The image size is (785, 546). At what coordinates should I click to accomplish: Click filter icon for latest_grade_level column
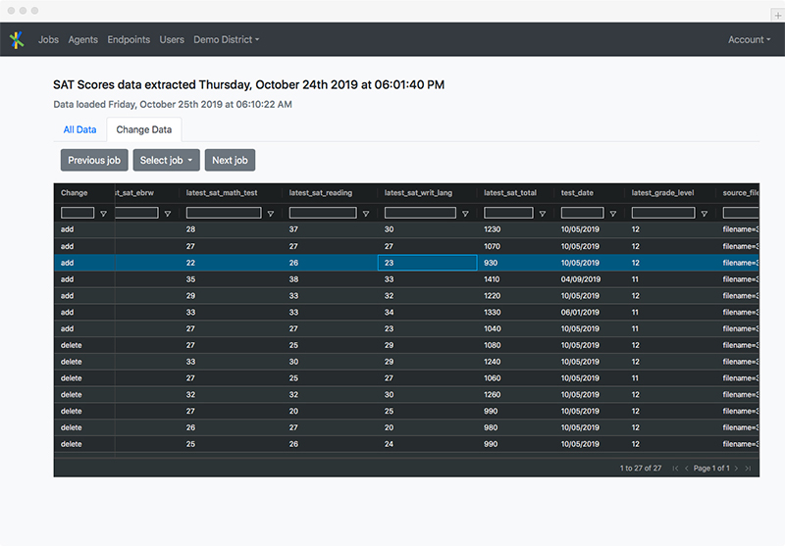pos(704,214)
